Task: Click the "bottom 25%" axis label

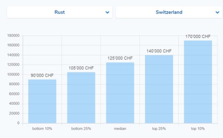Action: tap(81, 128)
